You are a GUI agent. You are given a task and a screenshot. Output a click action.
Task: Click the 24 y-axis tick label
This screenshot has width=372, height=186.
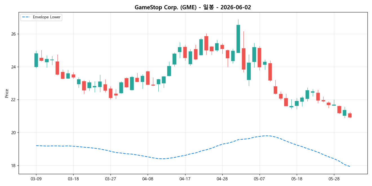pos(14,67)
